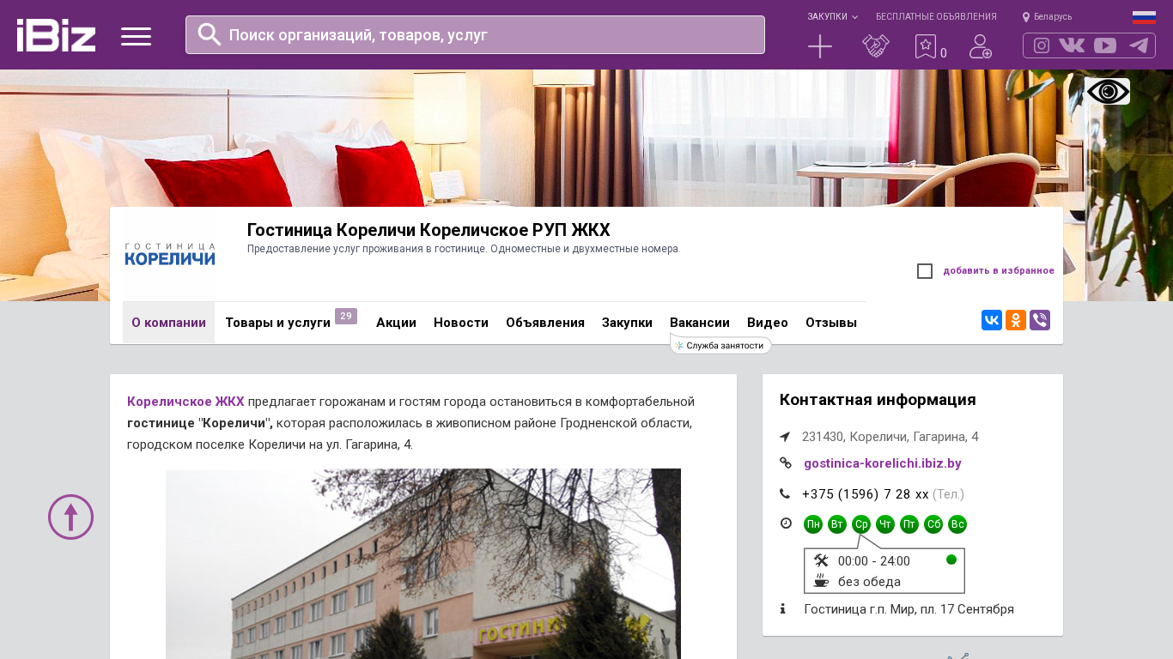1173x659 pixels.
Task: Click the Контактная информация heading
Action: [878, 400]
